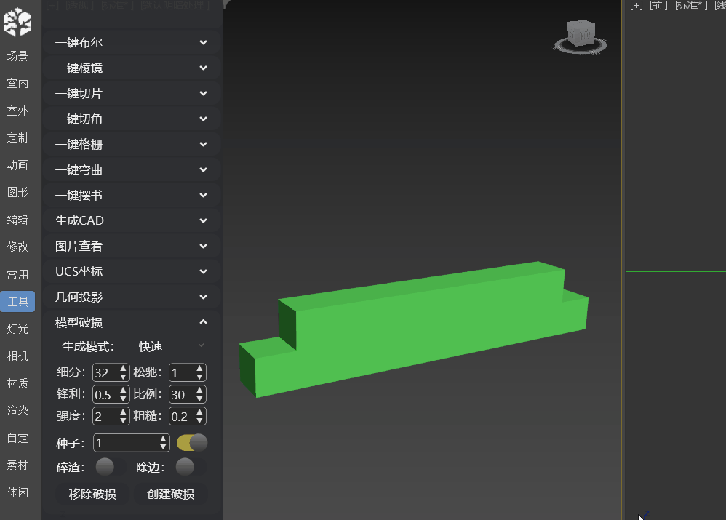Expand the 一键布尔 section
The image size is (726, 520).
pos(132,43)
